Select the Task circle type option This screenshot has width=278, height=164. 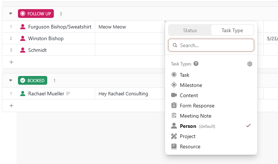[x=184, y=75]
